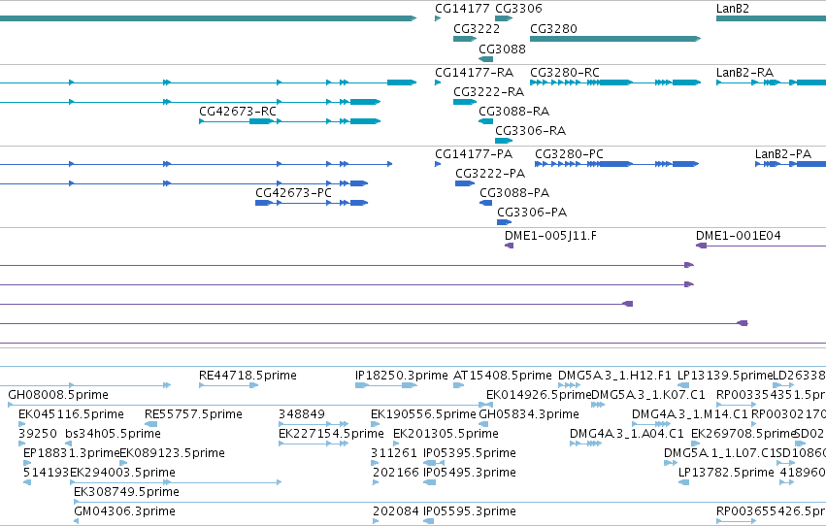Image resolution: width=826 pixels, height=526 pixels.
Task: Select the CG3222-PA protein label
Action: click(x=490, y=173)
